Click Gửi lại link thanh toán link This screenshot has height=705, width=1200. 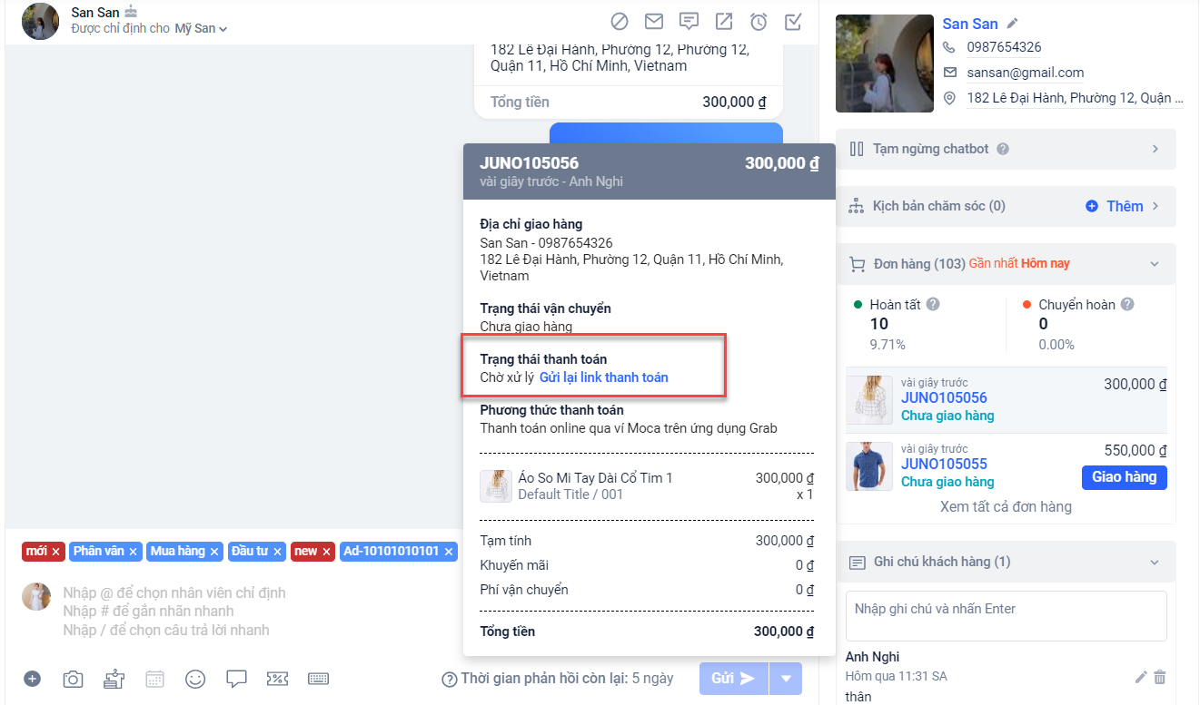[603, 377]
